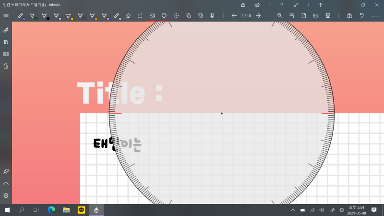Open the feedback icon in sidebar
The image size is (384, 216).
pos(6,172)
